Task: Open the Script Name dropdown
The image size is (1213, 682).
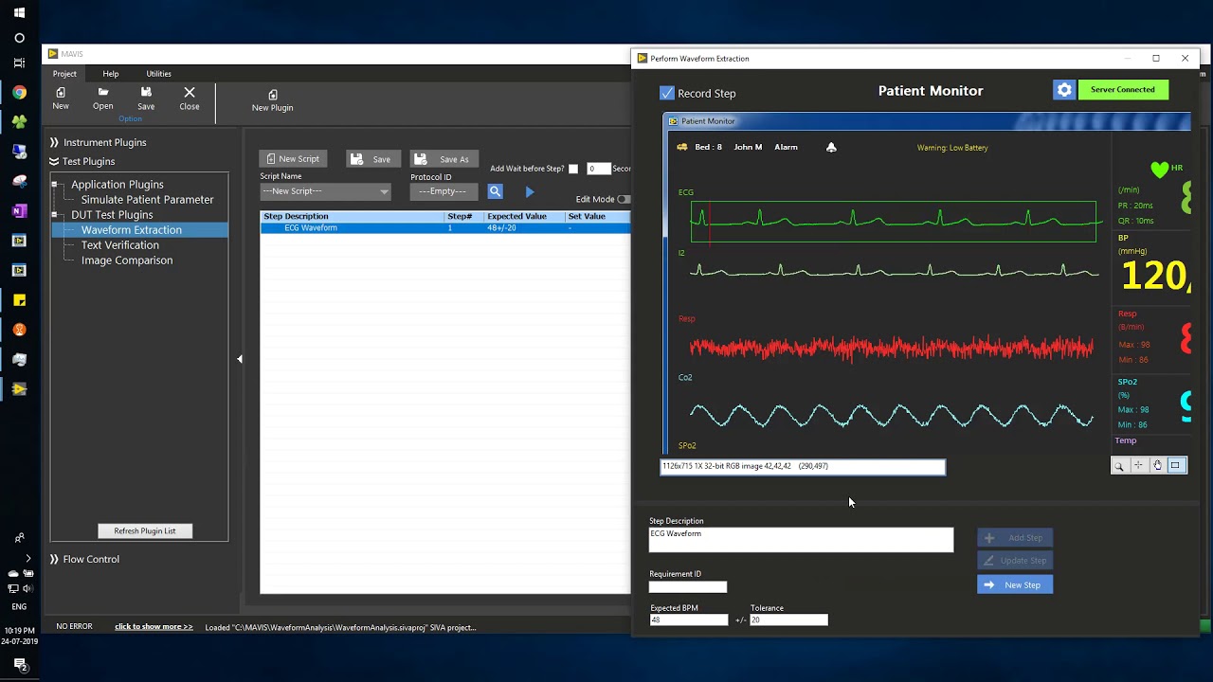Action: (325, 191)
